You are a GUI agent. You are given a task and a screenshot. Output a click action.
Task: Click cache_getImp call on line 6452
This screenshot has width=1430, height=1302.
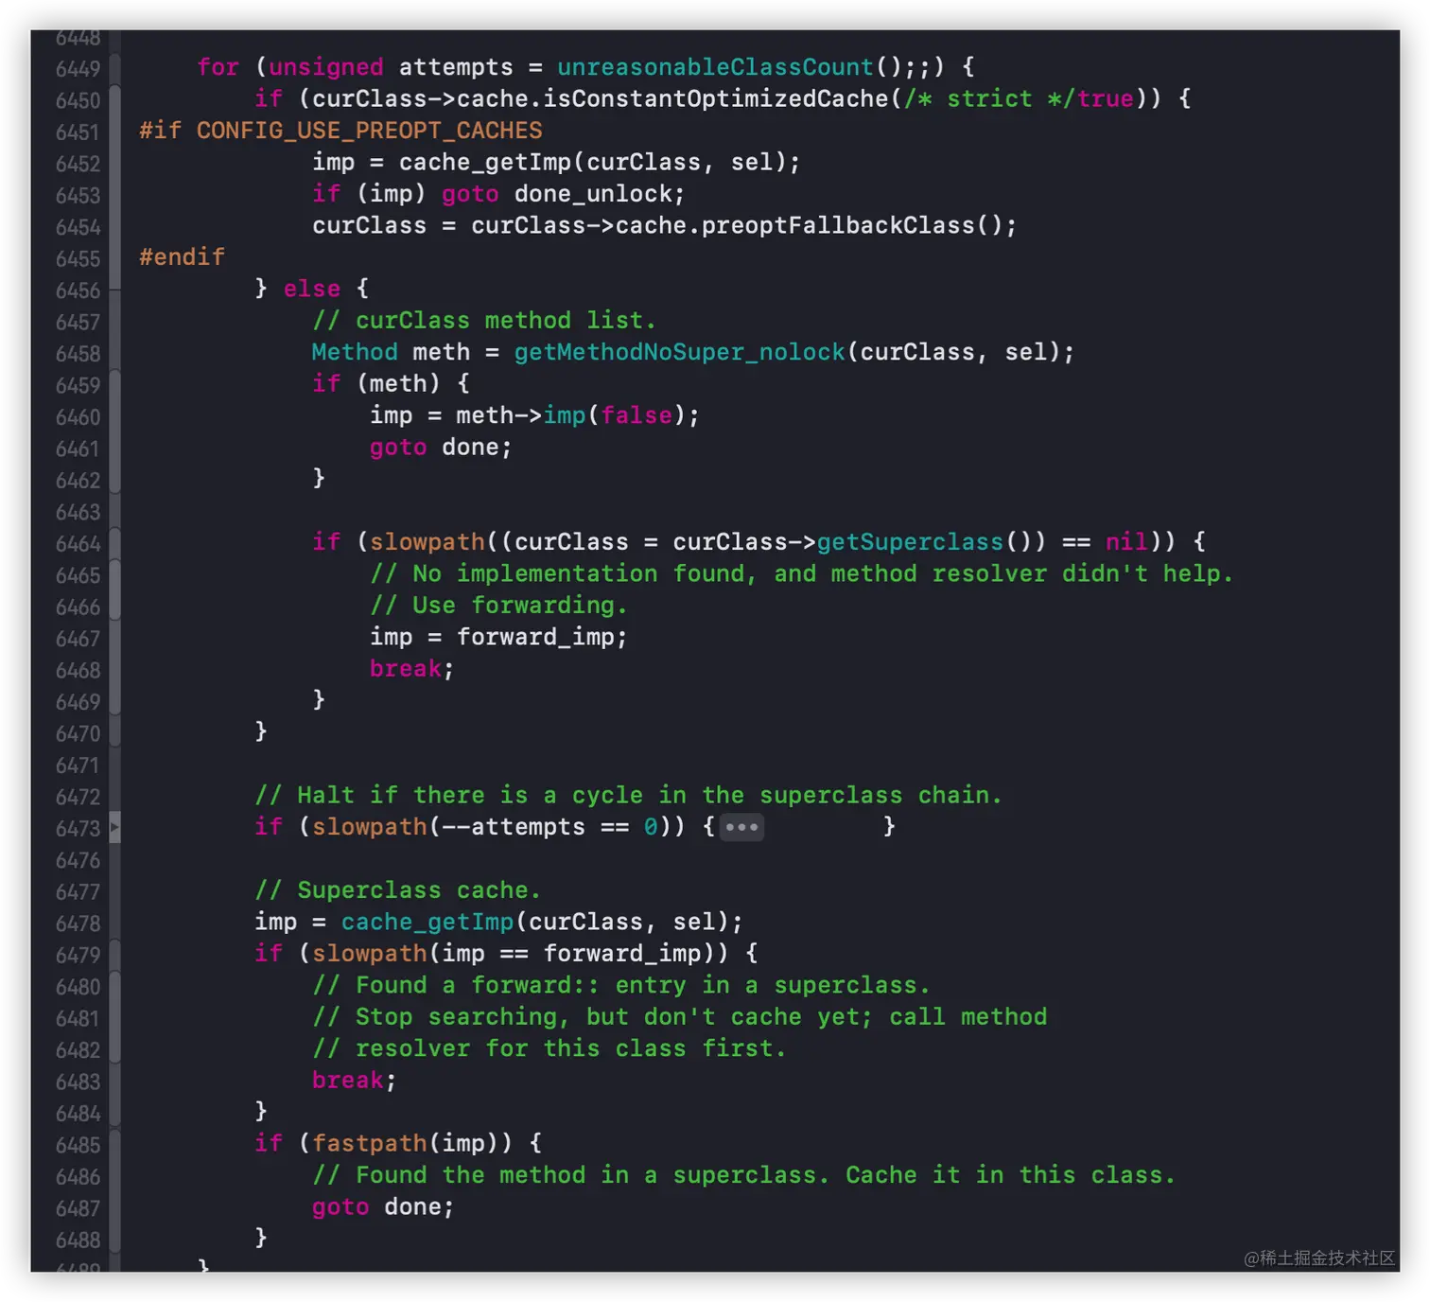(x=485, y=163)
